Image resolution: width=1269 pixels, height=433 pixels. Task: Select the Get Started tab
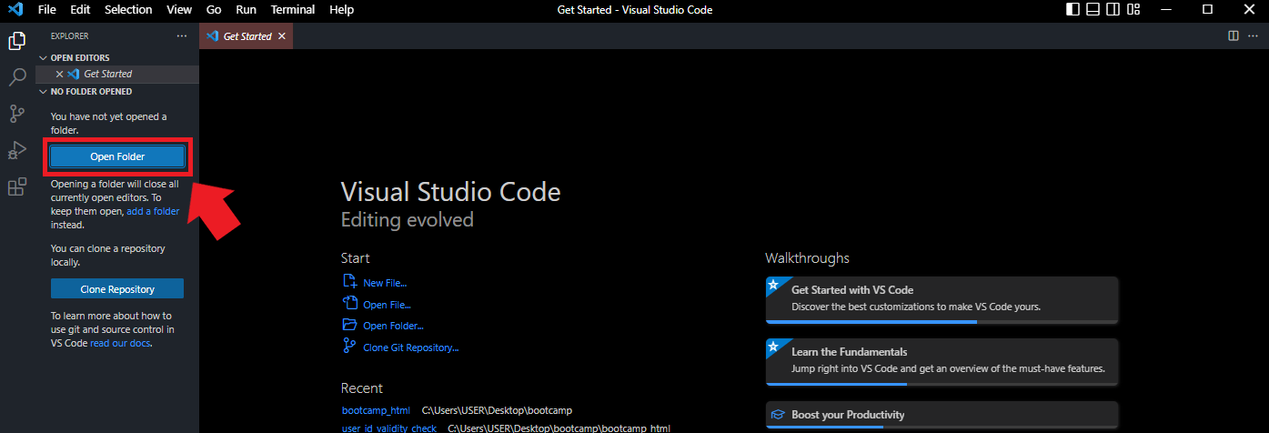(247, 36)
